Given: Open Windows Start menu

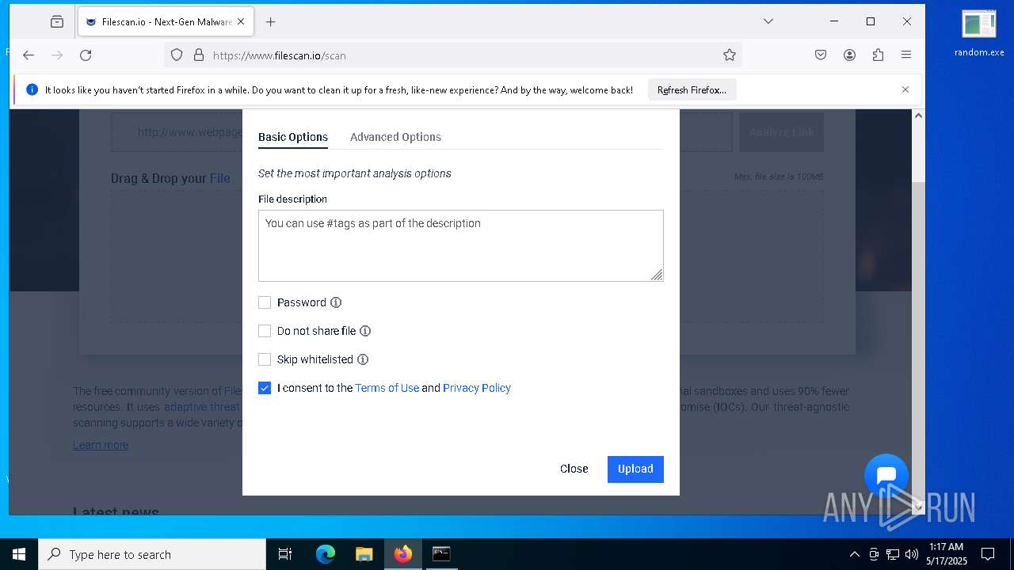Looking at the screenshot, I should [19, 554].
